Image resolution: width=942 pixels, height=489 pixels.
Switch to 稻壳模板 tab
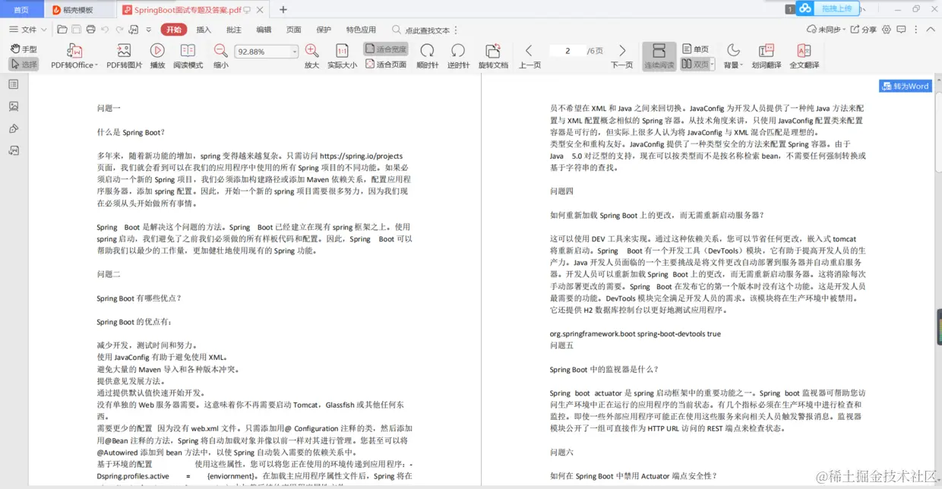coord(80,10)
